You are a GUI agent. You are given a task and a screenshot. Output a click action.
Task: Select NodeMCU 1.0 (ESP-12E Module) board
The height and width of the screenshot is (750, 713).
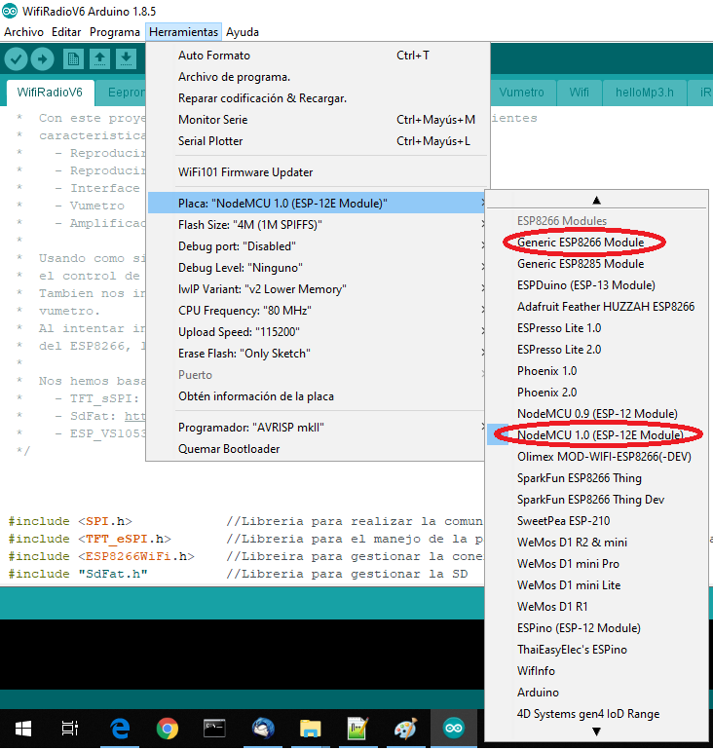click(x=596, y=435)
